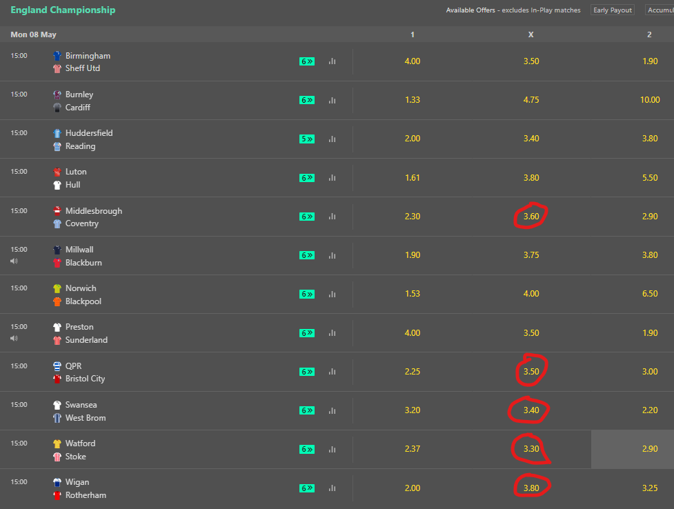
Task: Open stats icon for Wigan vs Rotherham
Action: pos(332,488)
